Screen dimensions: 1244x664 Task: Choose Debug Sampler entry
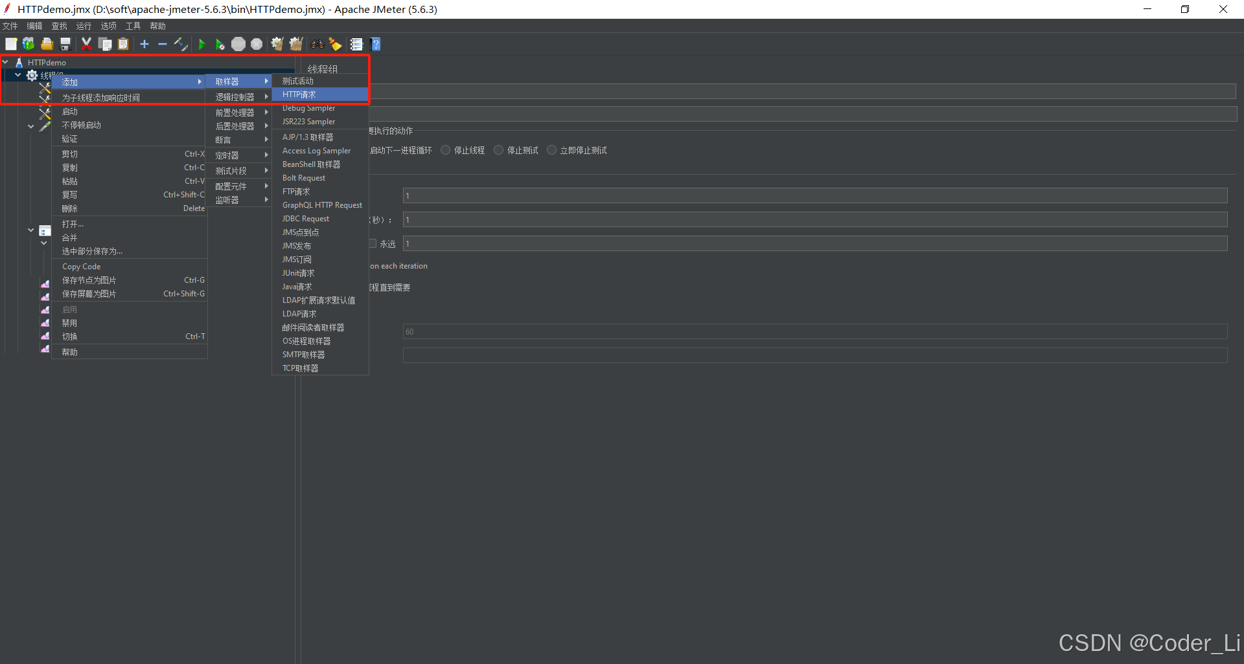(320, 108)
